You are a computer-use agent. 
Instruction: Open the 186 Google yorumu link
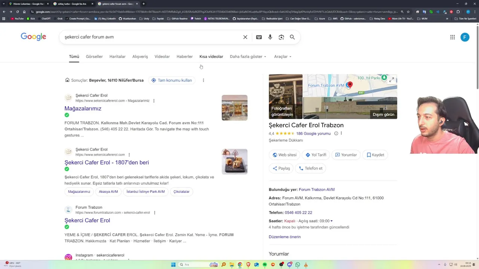click(313, 133)
